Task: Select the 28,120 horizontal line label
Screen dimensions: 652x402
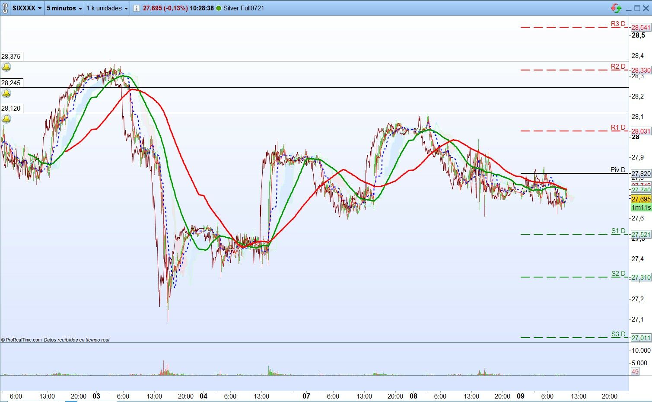Action: (x=11, y=108)
